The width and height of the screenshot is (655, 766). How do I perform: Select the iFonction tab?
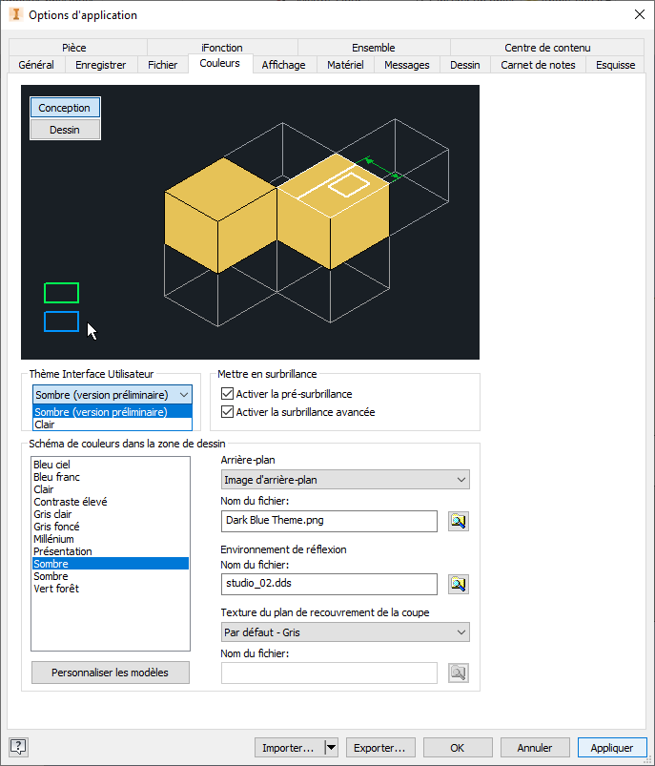tap(222, 48)
